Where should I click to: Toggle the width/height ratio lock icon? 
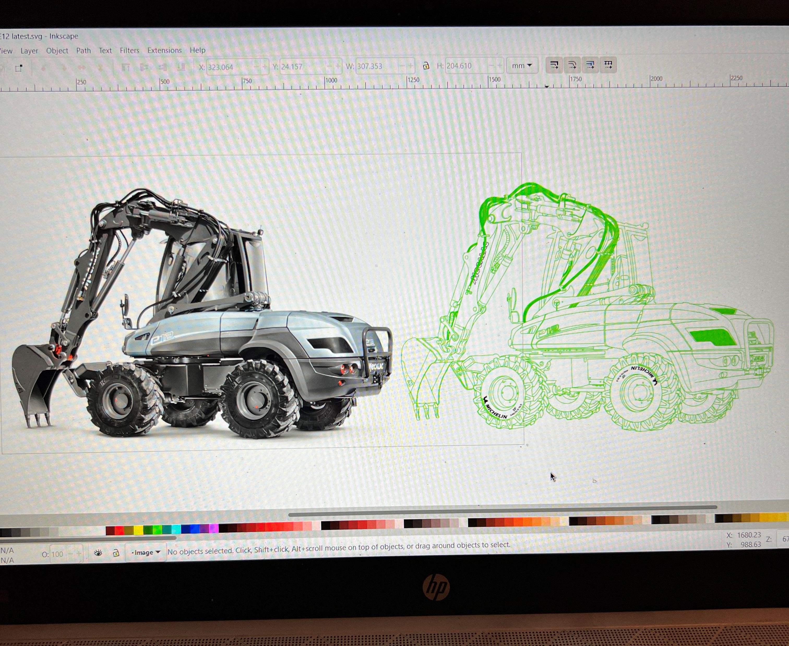coord(426,66)
